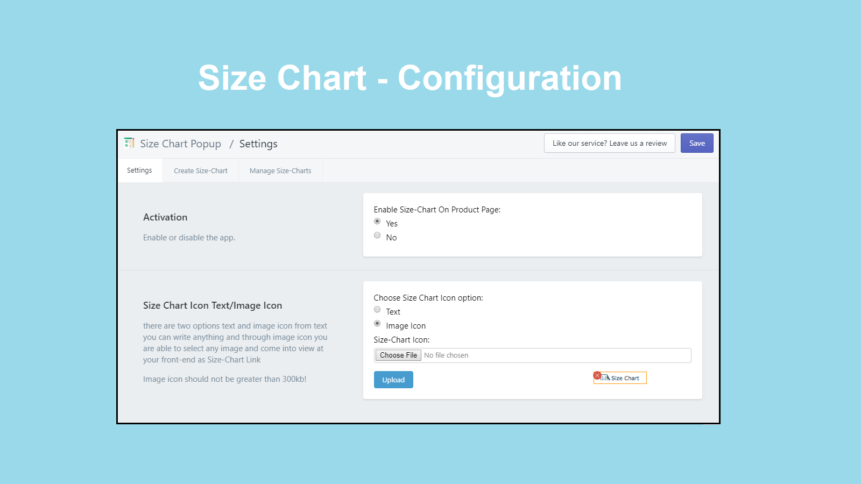Choose the Image Icon option
The width and height of the screenshot is (861, 484).
pyautogui.click(x=377, y=323)
